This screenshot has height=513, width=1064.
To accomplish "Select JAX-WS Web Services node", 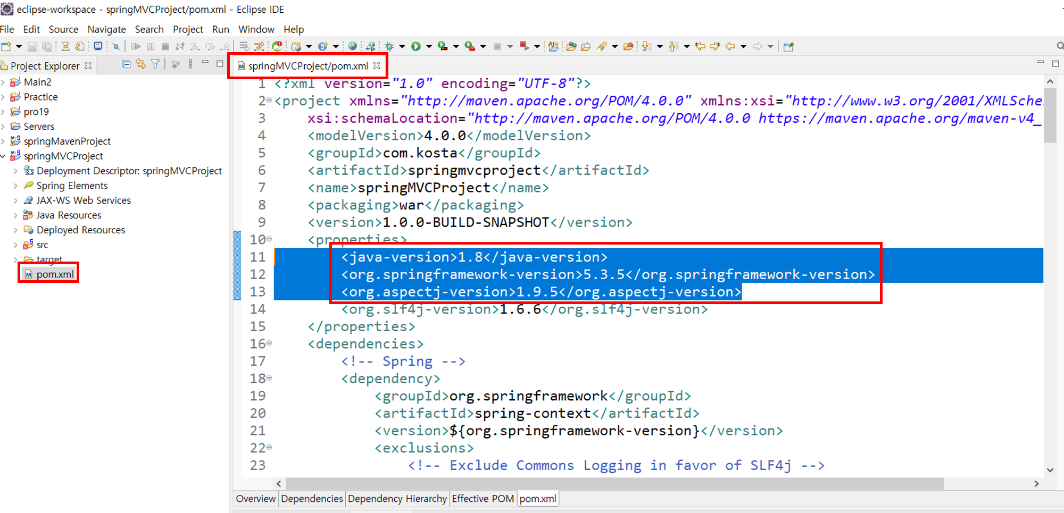I will pos(84,200).
